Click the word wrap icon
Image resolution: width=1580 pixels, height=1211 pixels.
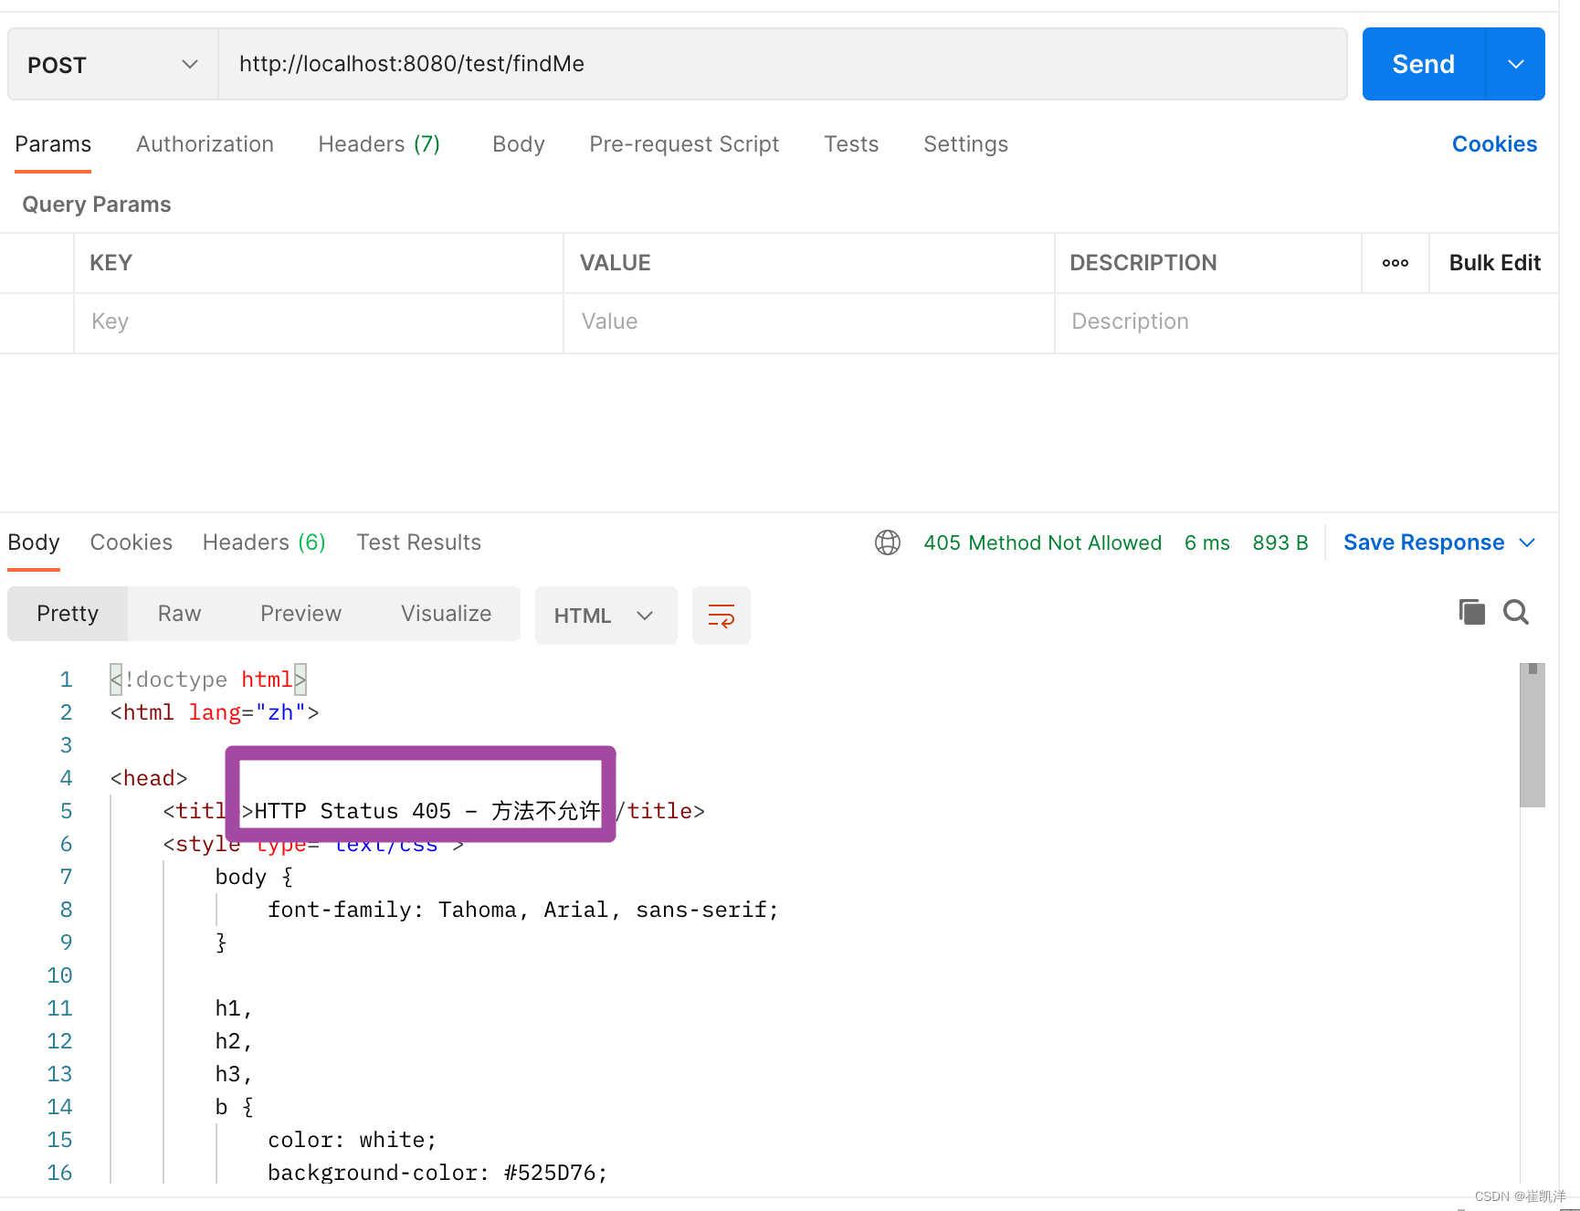[x=721, y=616]
